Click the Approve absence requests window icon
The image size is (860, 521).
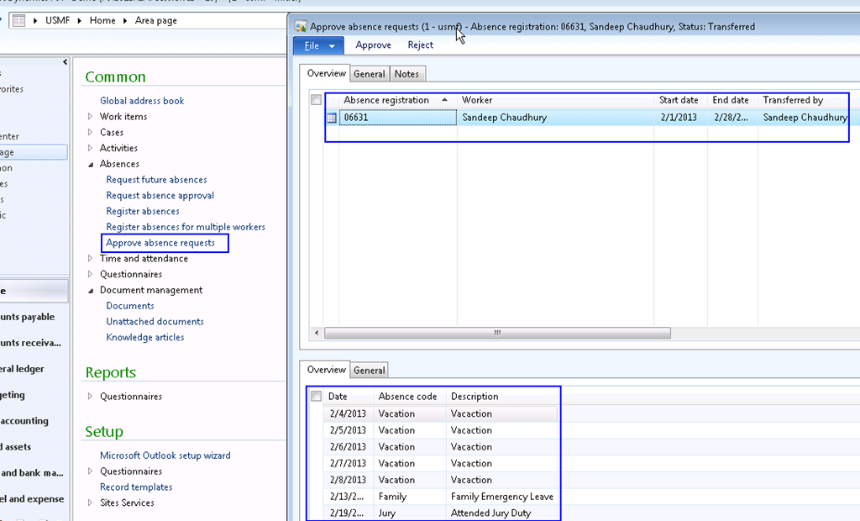(x=301, y=27)
